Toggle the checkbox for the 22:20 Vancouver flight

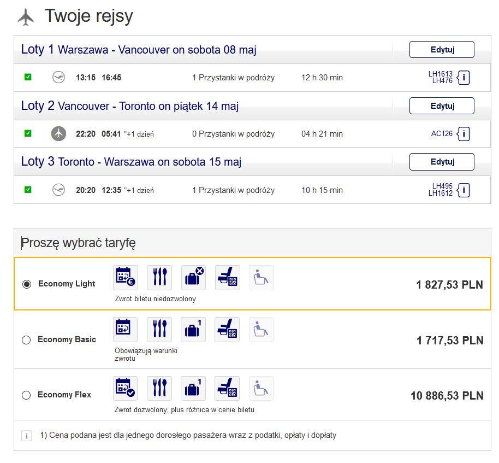pos(28,133)
